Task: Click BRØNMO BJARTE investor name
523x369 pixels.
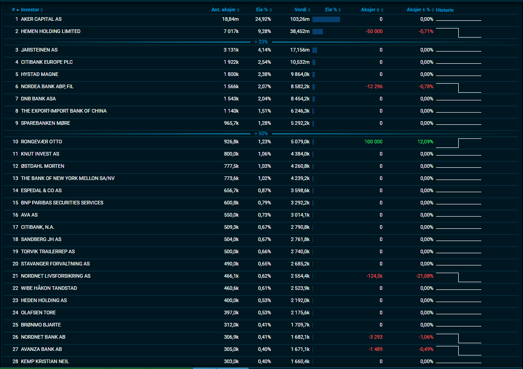Action: click(41, 325)
